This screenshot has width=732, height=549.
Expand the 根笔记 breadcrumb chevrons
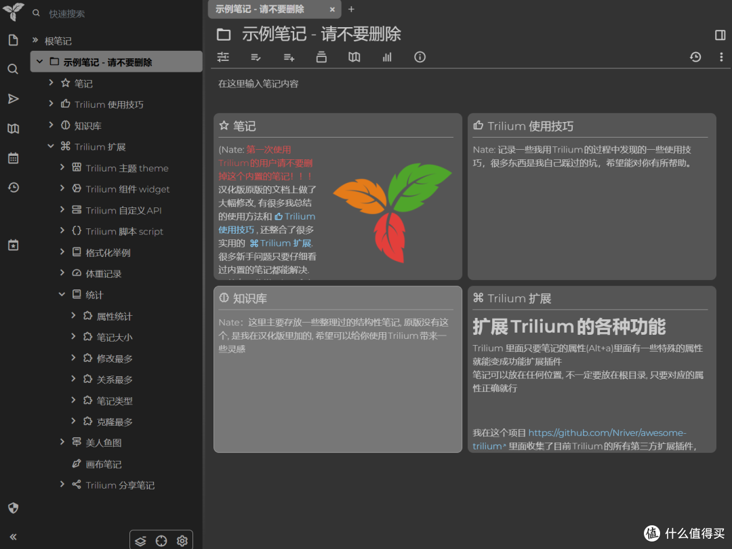pyautogui.click(x=35, y=40)
